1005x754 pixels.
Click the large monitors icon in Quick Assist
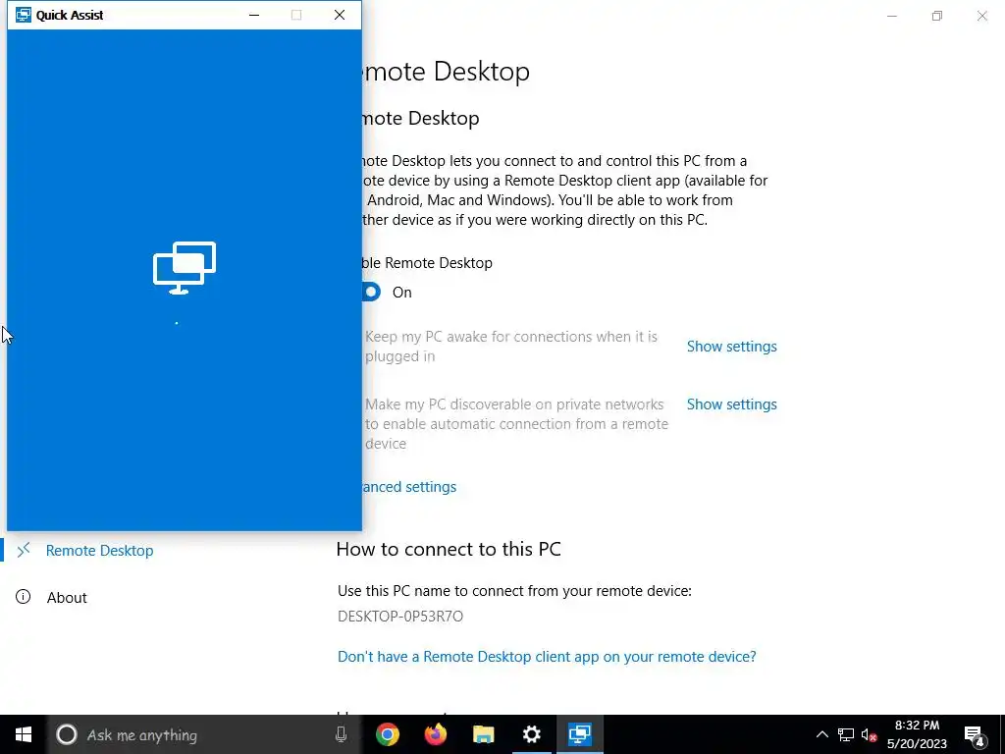click(185, 268)
